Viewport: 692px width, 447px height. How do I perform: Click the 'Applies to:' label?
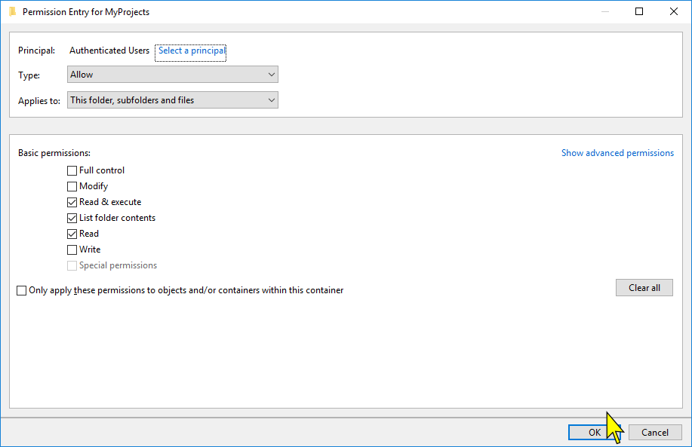(39, 101)
